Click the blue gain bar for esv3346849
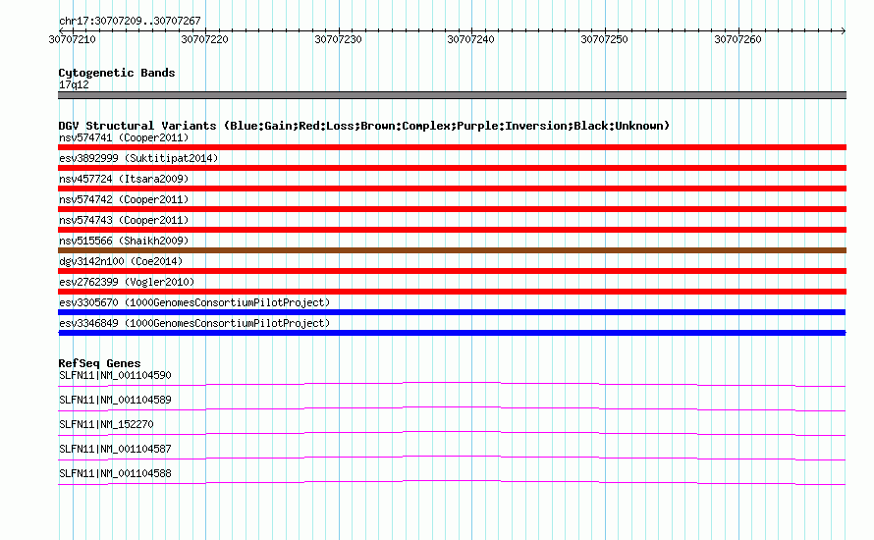874x540 pixels. (x=452, y=333)
